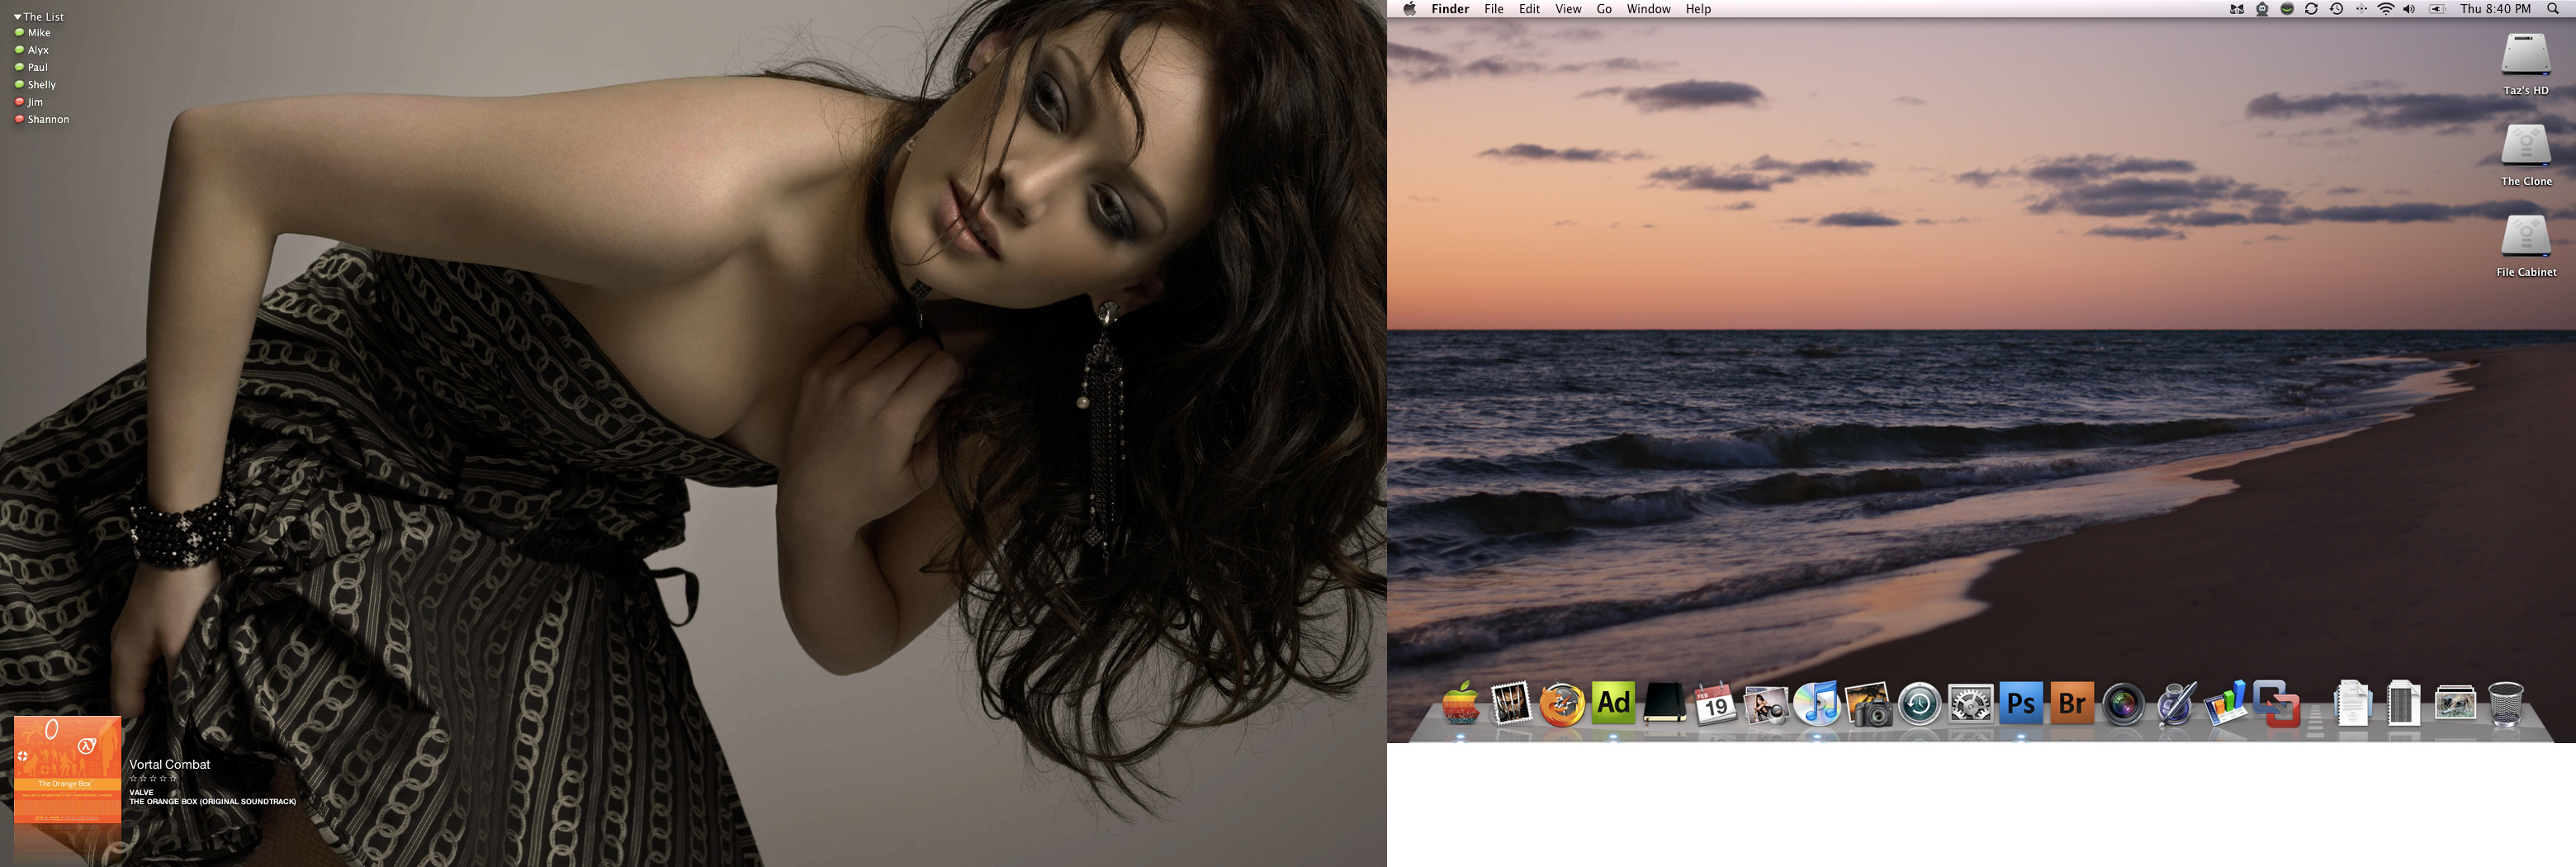2576x867 pixels.
Task: Open the File menu
Action: coord(1494,9)
